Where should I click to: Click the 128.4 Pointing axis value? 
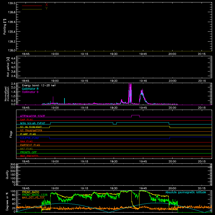[x=12, y=32]
